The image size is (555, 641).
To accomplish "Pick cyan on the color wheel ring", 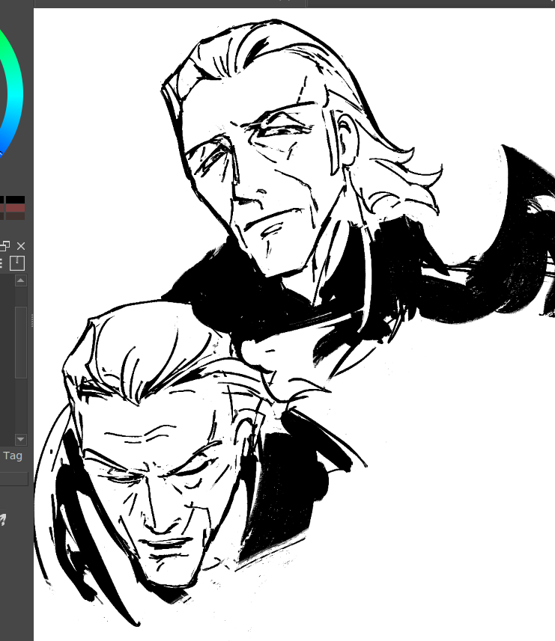I will pyautogui.click(x=16, y=82).
